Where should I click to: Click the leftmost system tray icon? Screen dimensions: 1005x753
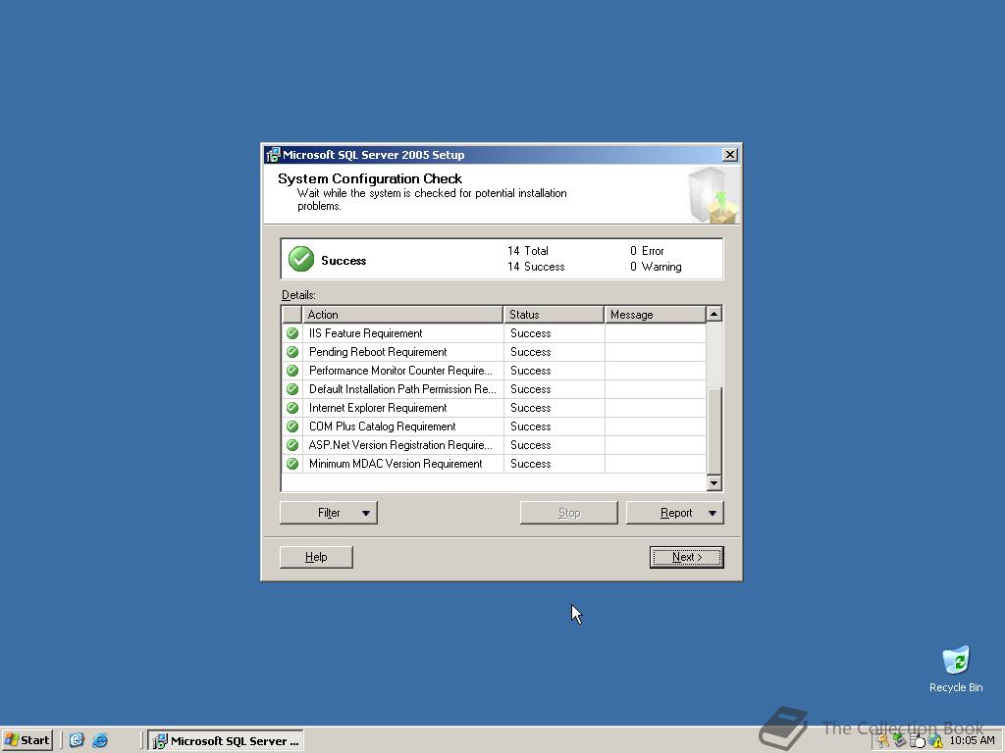pos(883,741)
